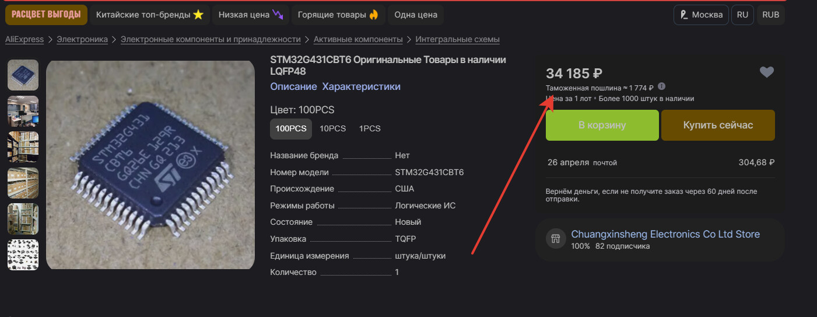Click 26 апреля delivery date

click(568, 162)
